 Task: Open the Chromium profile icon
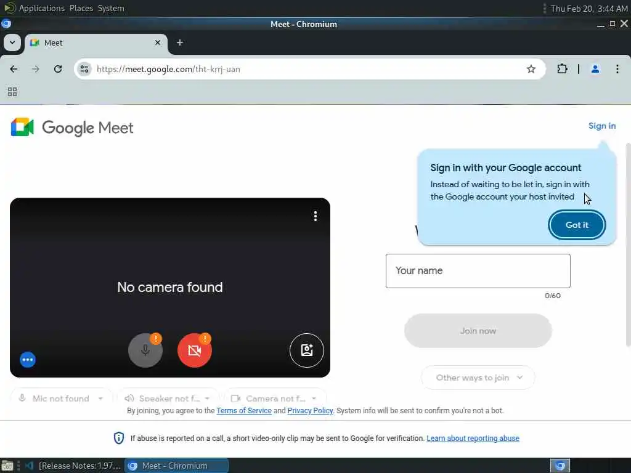click(595, 69)
